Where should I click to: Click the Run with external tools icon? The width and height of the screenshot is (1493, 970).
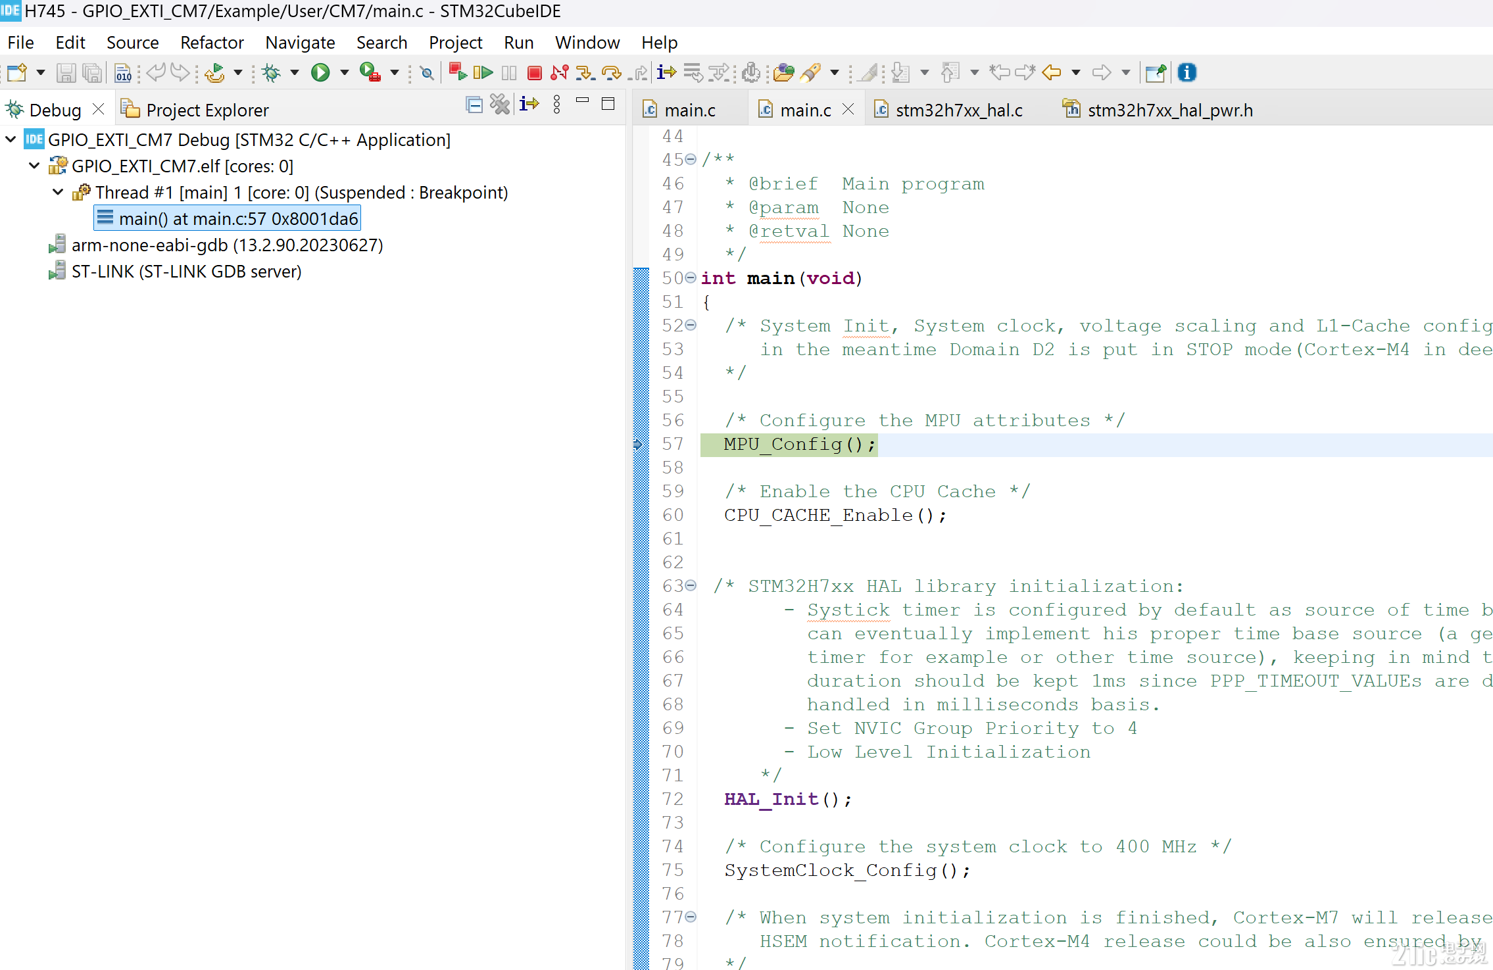click(x=370, y=72)
